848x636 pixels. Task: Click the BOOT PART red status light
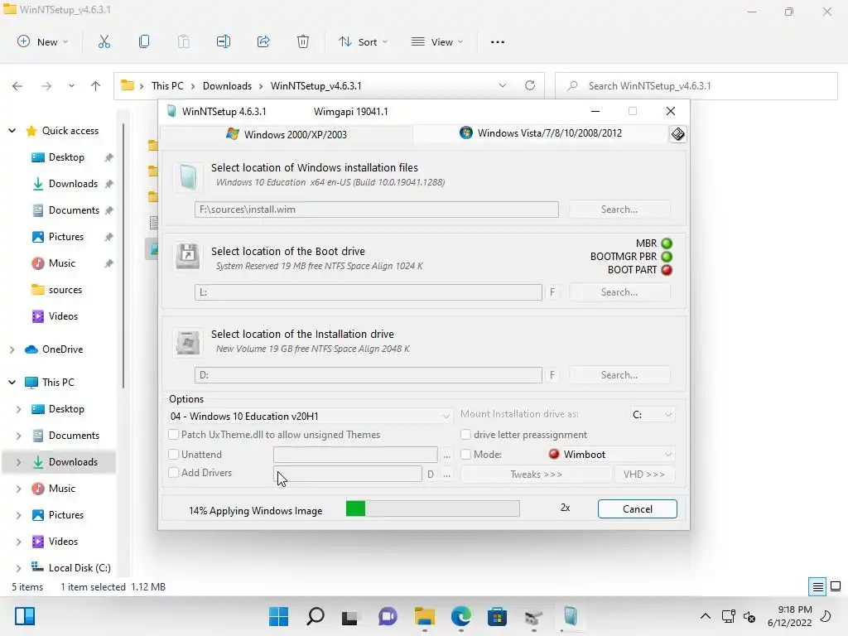point(667,270)
